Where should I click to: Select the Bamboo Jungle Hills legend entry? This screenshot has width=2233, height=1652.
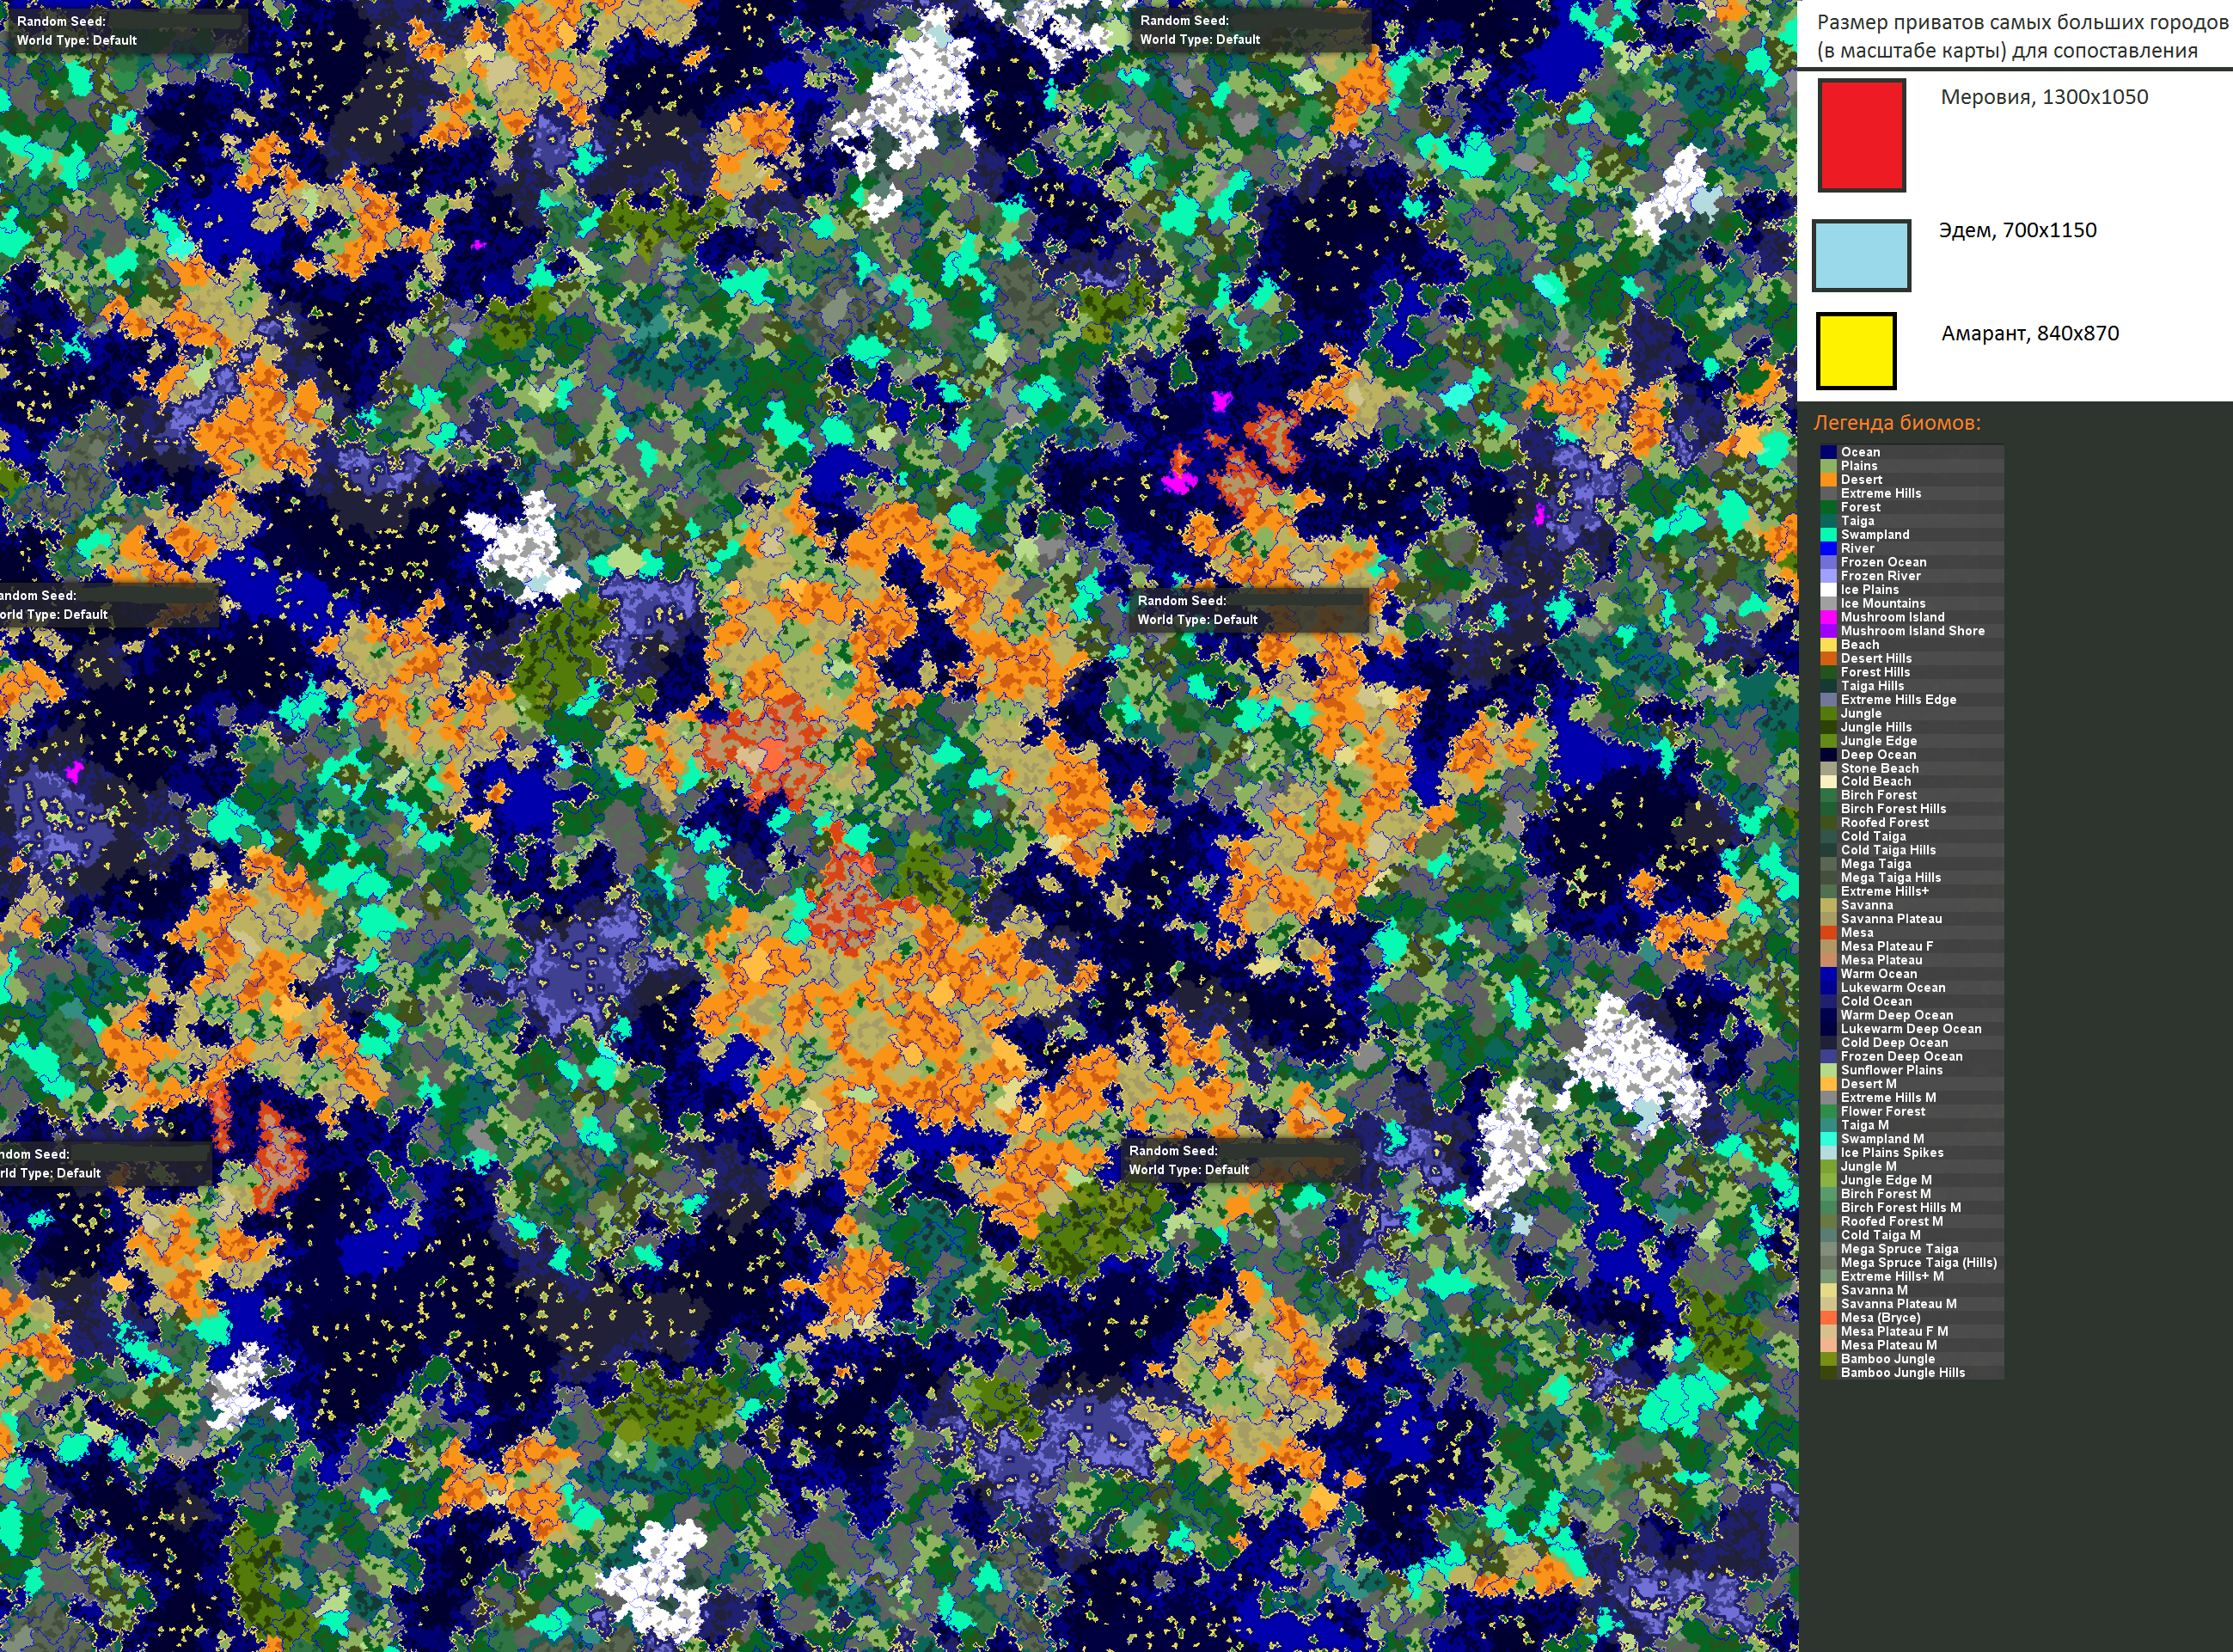(1902, 1373)
